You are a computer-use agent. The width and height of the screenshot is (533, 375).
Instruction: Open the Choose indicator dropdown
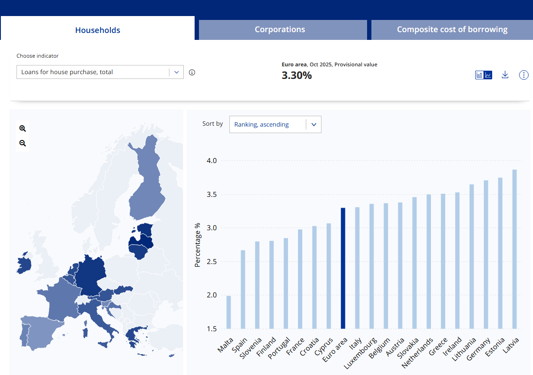[100, 72]
